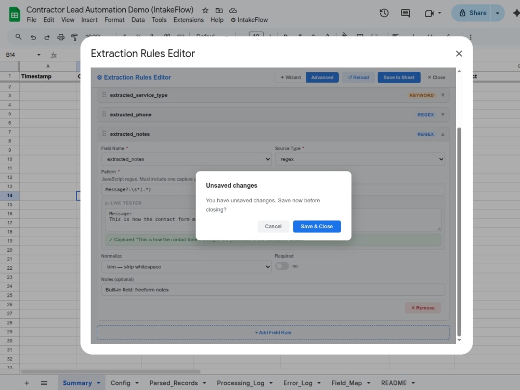This screenshot has height=390, width=520.
Task: Grab drag handle of extracted_notes rule
Action: click(x=104, y=133)
